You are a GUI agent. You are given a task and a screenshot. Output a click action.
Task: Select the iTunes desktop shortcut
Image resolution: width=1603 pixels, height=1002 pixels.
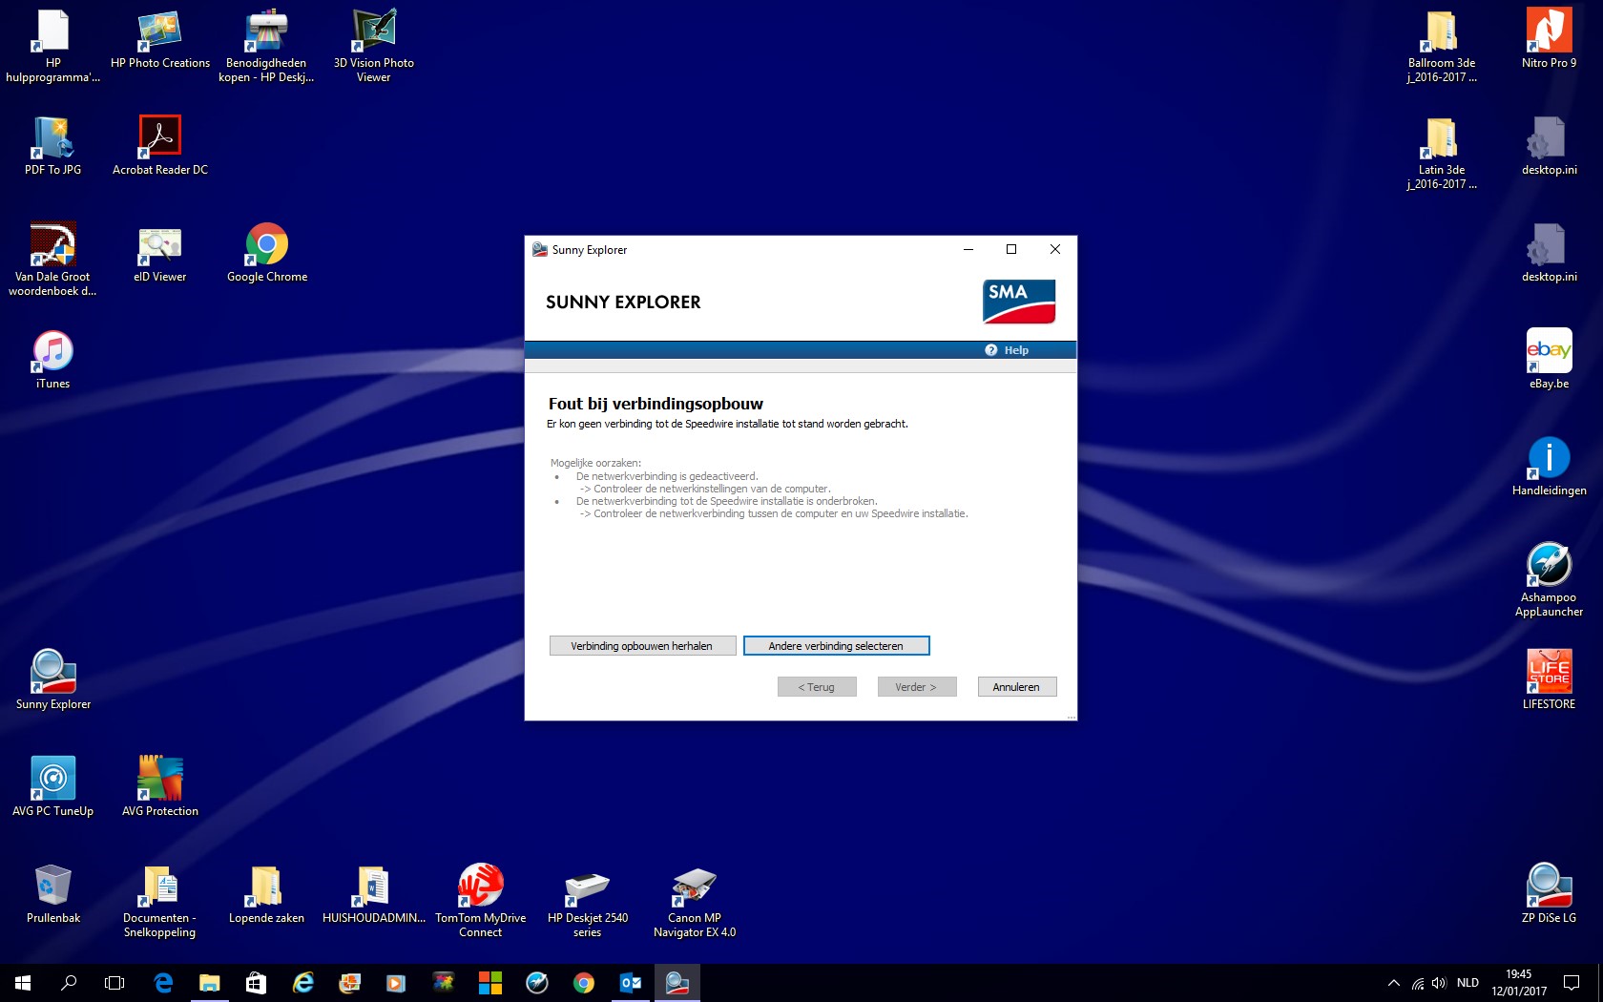tap(53, 353)
